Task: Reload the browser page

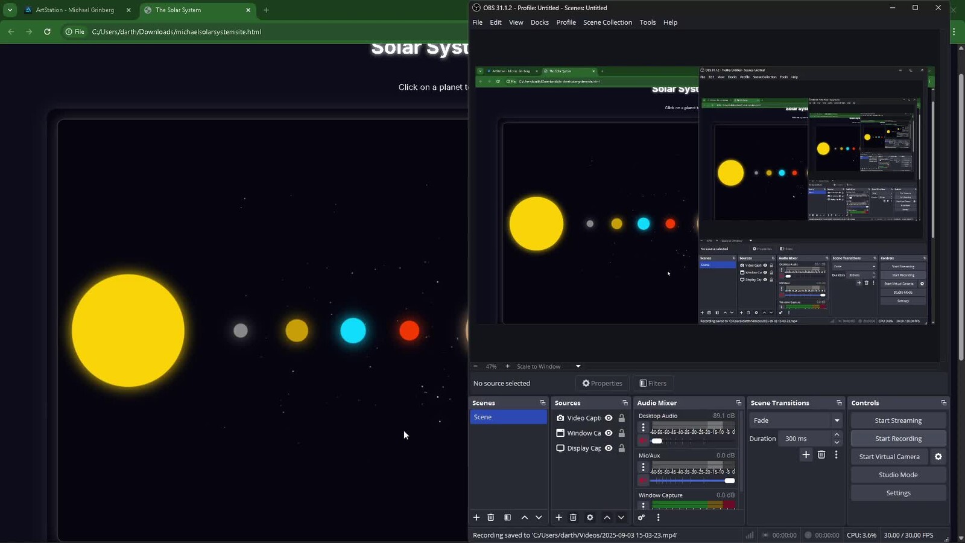Action: pyautogui.click(x=47, y=31)
